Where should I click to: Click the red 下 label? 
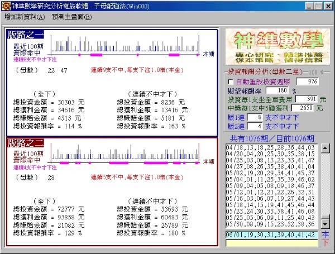[325, 243]
